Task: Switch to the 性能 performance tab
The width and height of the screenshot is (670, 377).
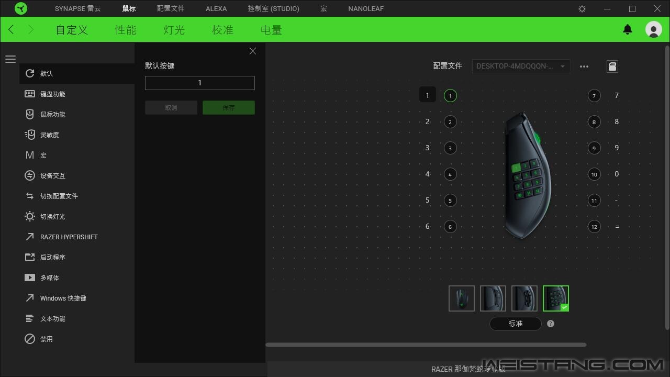Action: coord(126,30)
